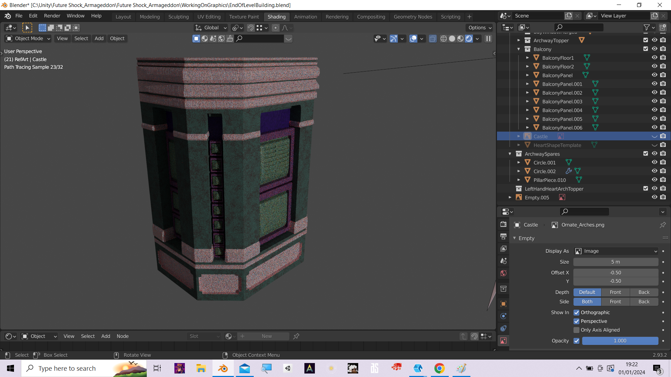This screenshot has height=377, width=671.
Task: Collapse the ArchwaySpares collection
Action: [510, 154]
